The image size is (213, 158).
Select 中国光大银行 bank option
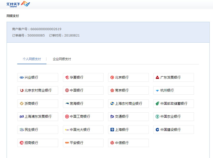(x=83, y=130)
